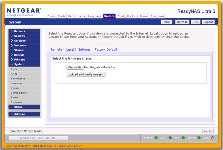
Task: Click the date and time field
Action: (38, 138)
